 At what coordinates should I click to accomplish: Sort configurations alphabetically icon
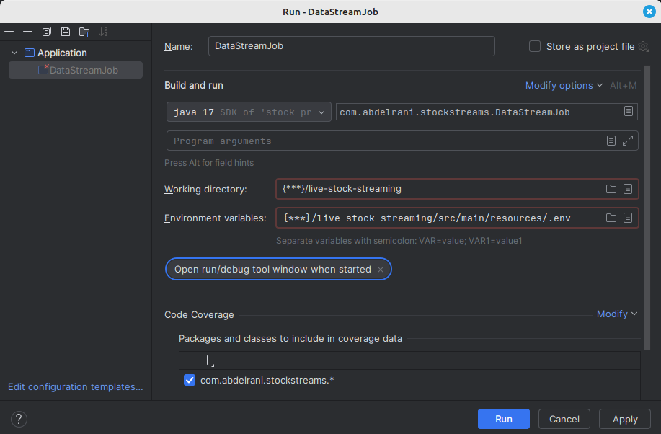(103, 32)
